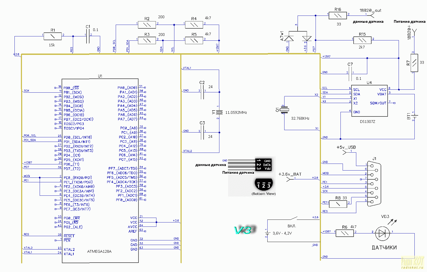This screenshot has width=427, height=272.
Task: Click the Y1 11.0592MHz crystal symbol
Action: 219,112
